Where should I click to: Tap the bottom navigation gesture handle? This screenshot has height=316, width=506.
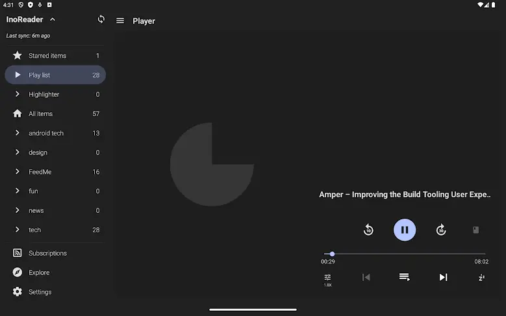pos(253,310)
